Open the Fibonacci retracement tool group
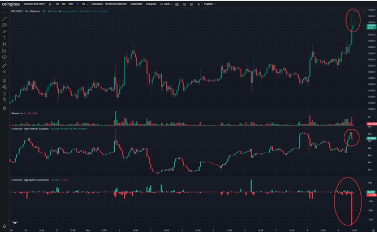The width and height of the screenshot is (377, 232). click(4, 26)
